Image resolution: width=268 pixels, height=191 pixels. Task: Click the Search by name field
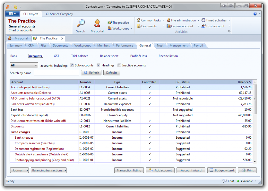(x=56, y=73)
